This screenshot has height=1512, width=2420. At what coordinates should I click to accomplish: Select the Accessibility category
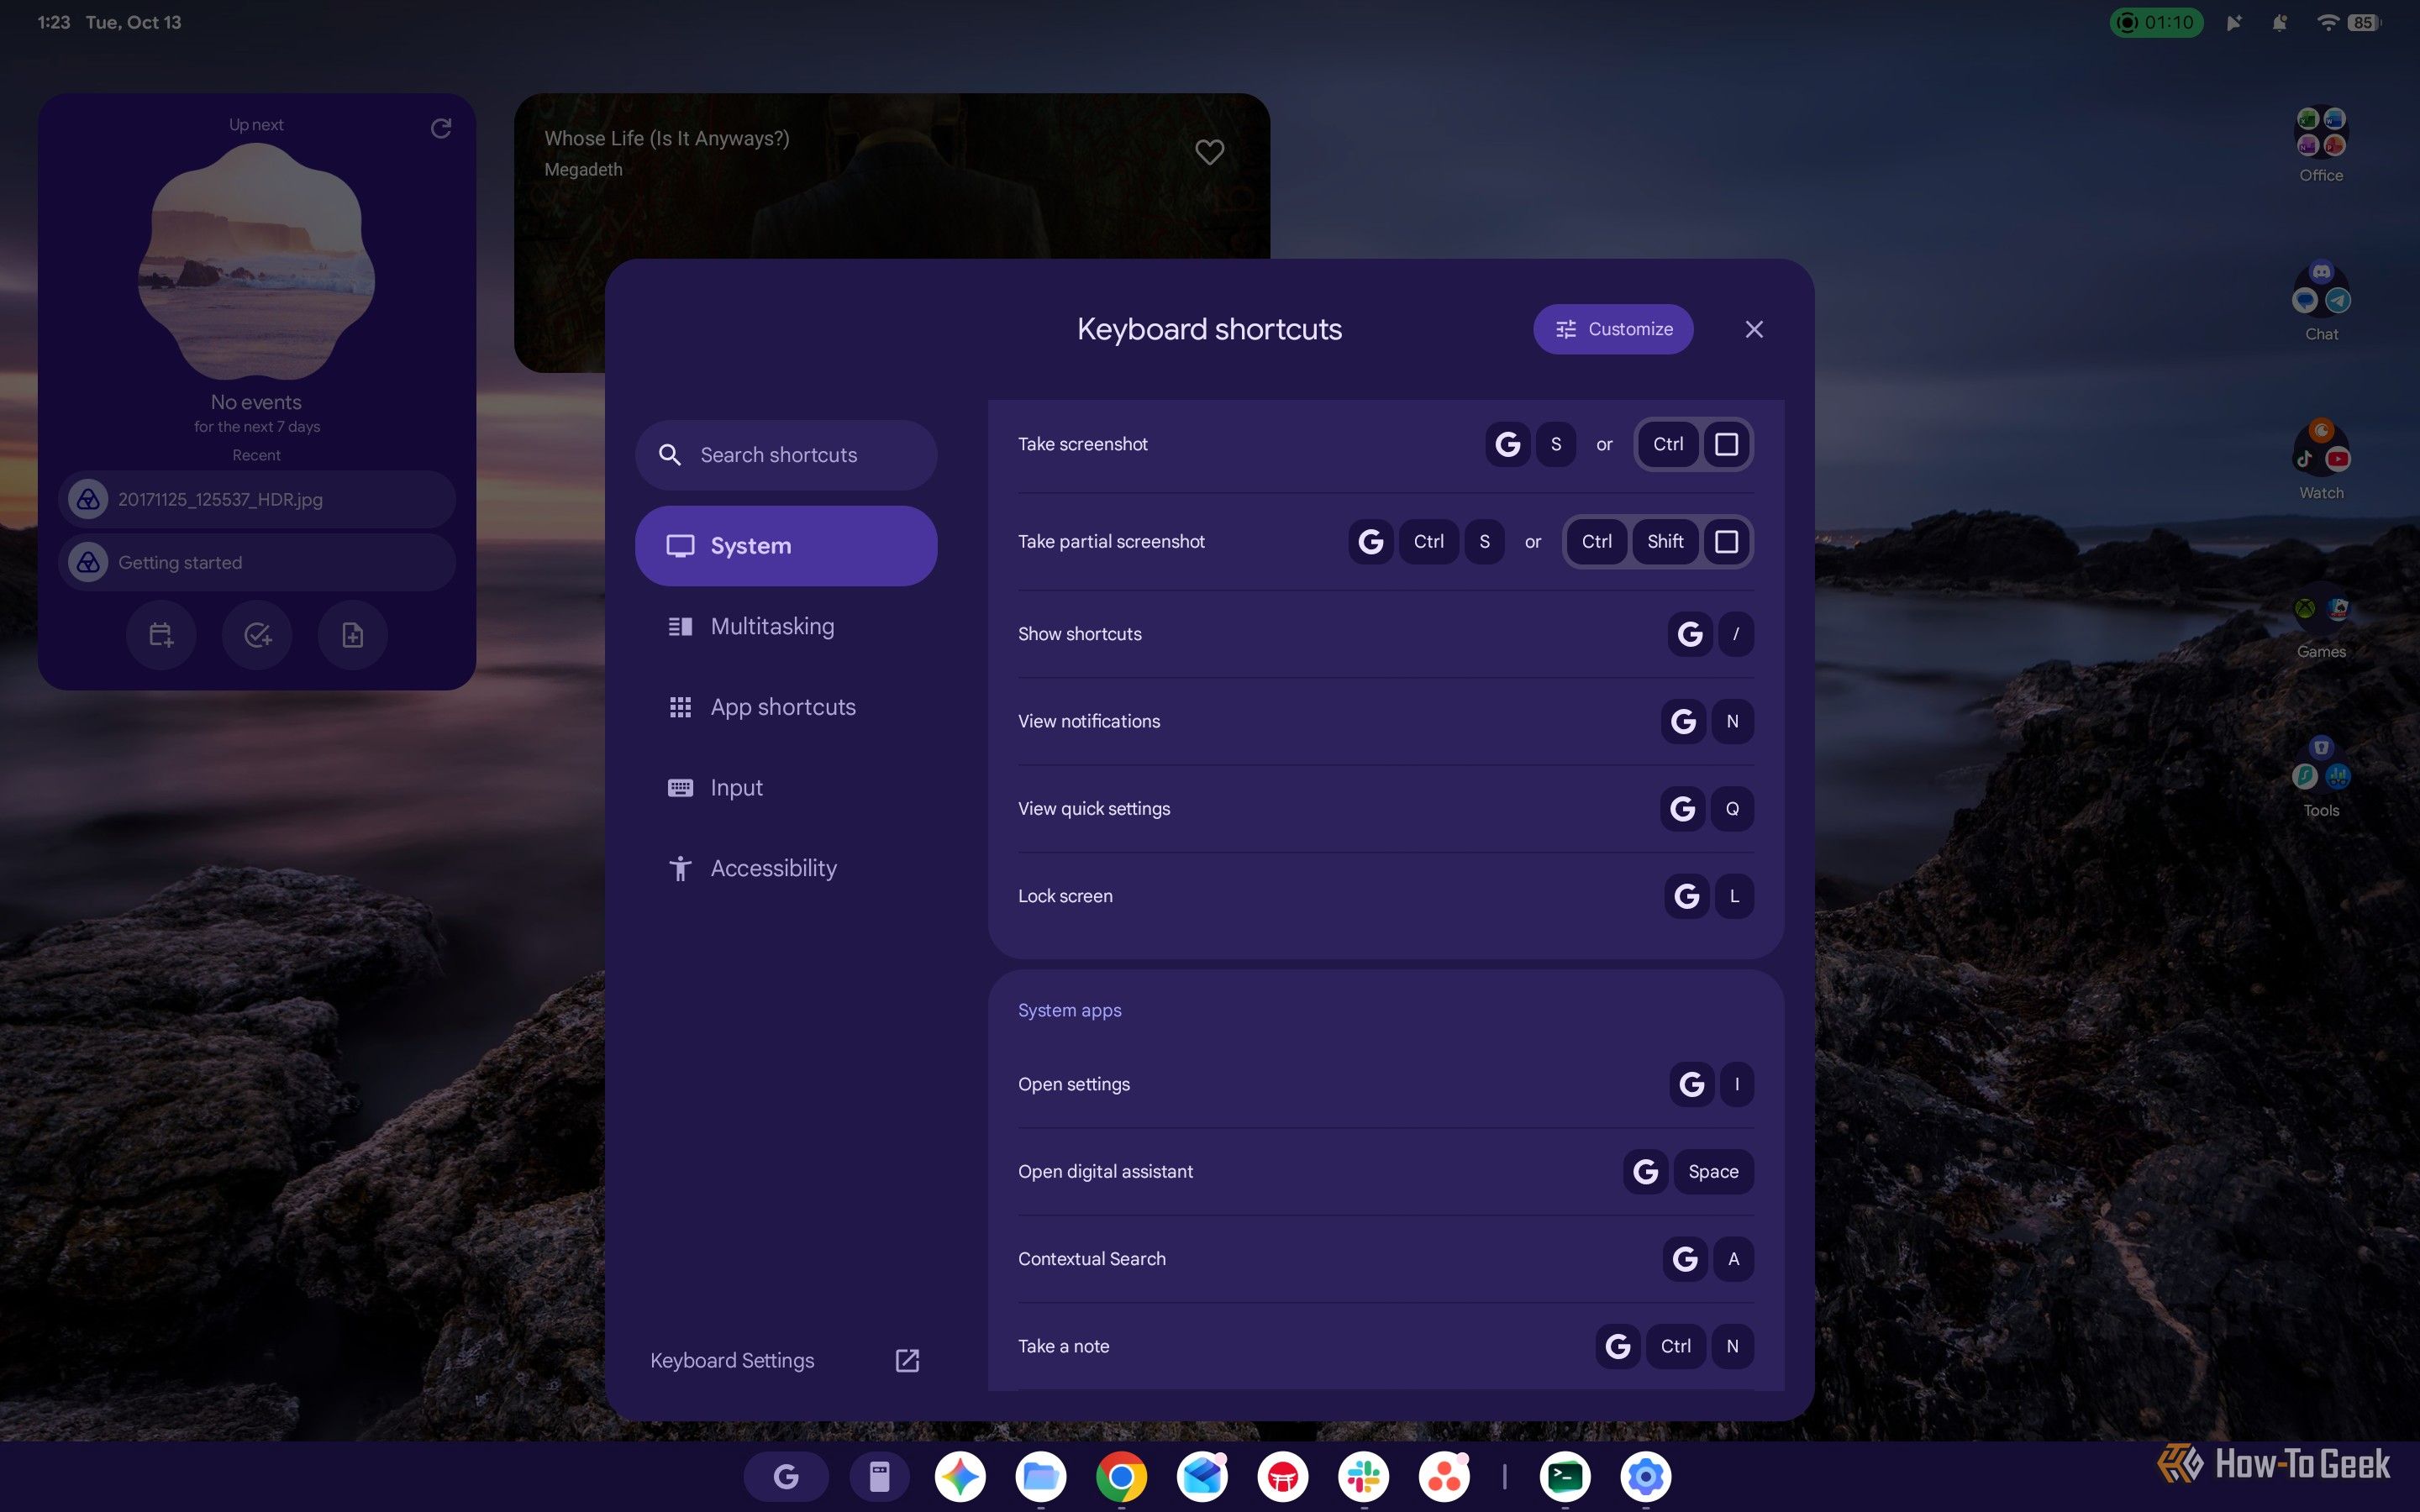point(785,868)
